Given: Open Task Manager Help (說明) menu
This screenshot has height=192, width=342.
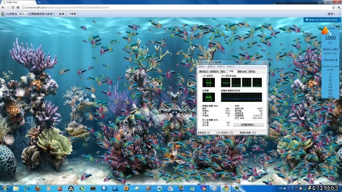Looking at the screenshot, I should pos(230,67).
